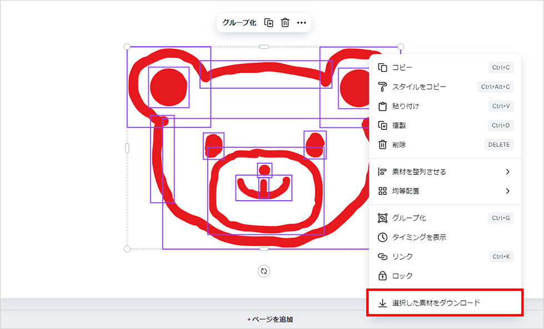Select the bear's left eye shape
544x329 pixels.
pyautogui.click(x=213, y=146)
